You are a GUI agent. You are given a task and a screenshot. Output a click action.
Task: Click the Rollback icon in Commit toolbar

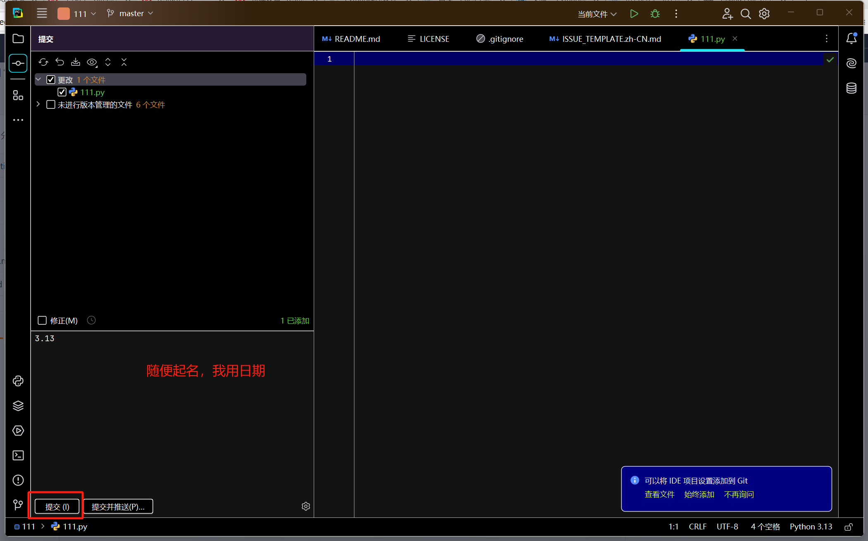coord(60,62)
